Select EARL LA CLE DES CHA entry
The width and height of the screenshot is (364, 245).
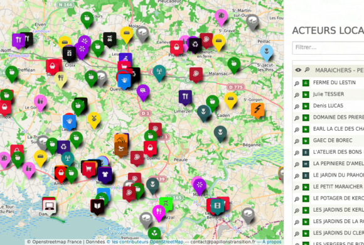tap(338, 129)
